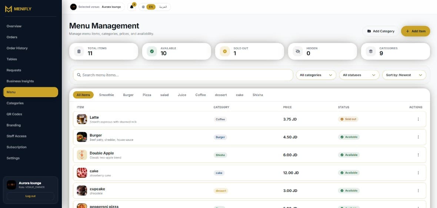
Task: Open the All statuses dropdown
Action: coord(359,75)
